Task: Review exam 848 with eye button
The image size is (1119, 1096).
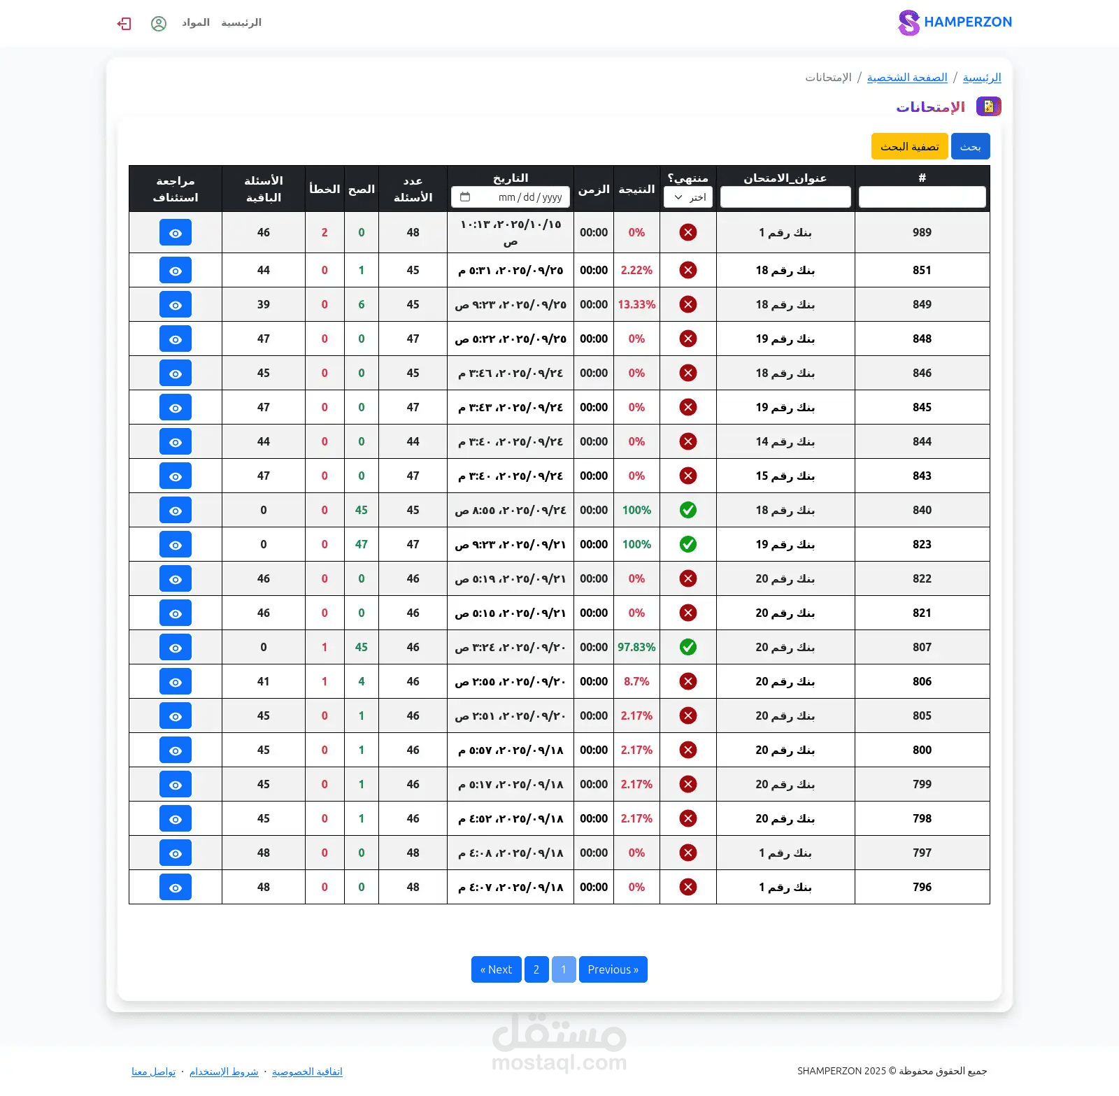Action: point(176,339)
